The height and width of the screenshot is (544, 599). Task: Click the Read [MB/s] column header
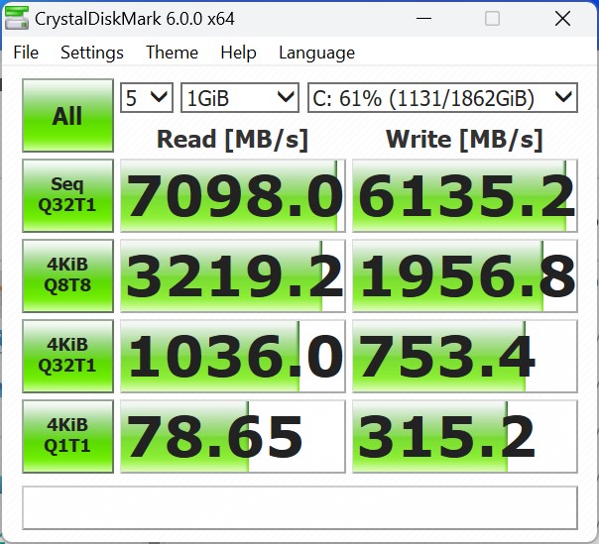(x=232, y=140)
